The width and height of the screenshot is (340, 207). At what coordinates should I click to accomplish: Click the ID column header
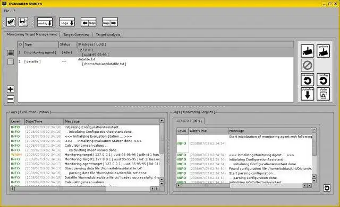click(x=20, y=44)
